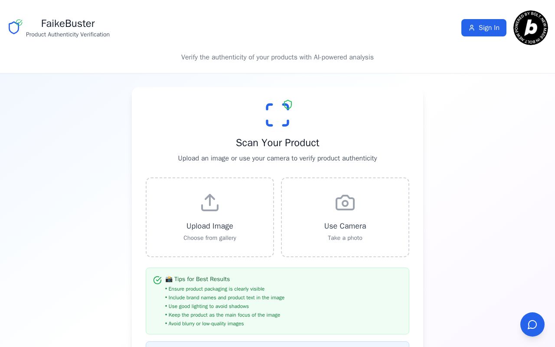Click the Tips for Best Results heading

pos(202,279)
